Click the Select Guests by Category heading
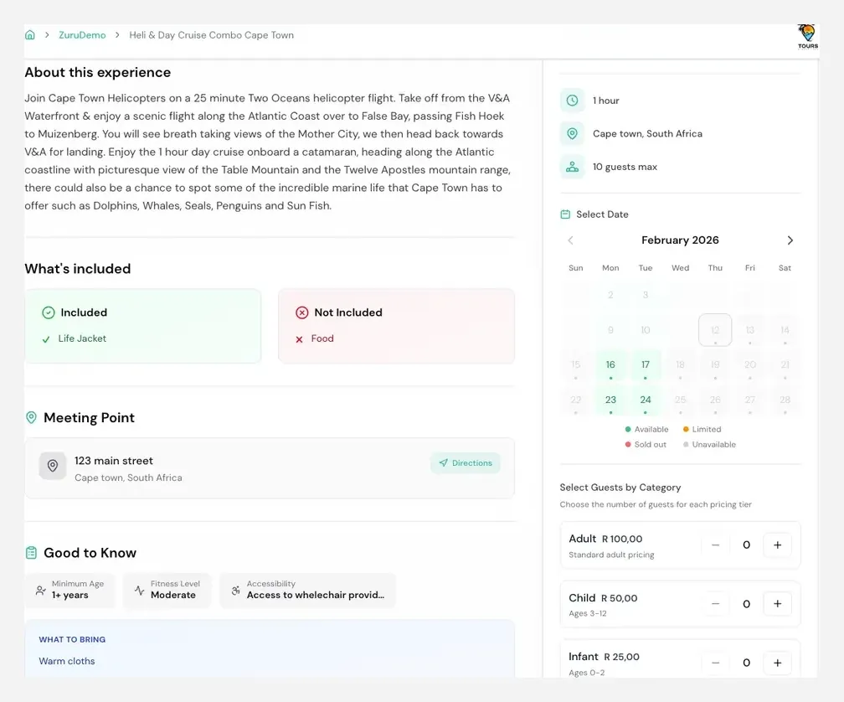 [620, 488]
